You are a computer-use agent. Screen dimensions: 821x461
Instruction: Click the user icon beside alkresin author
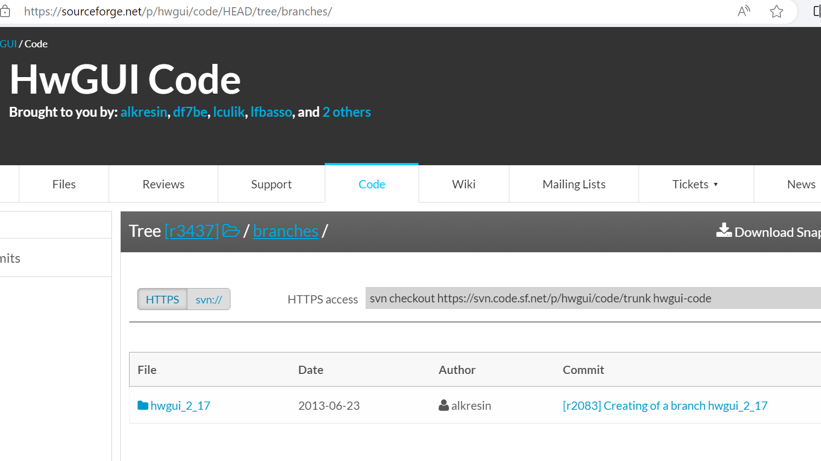tap(444, 405)
